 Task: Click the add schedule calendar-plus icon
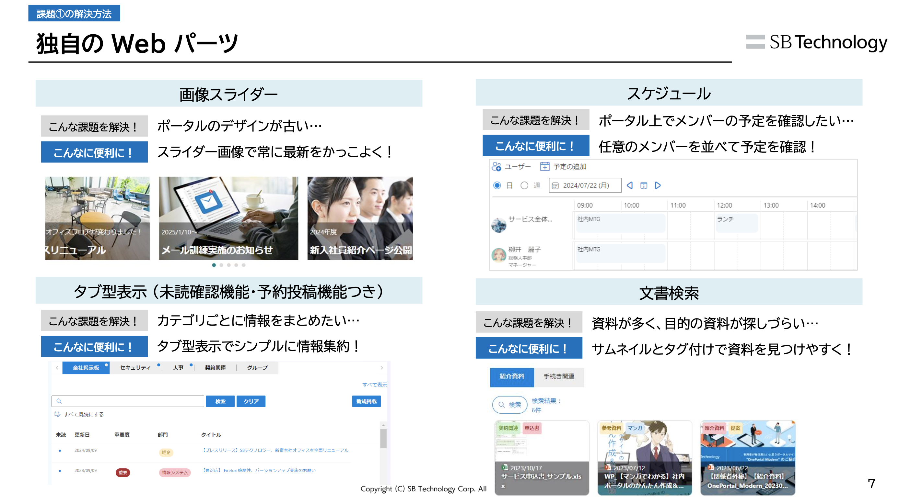[x=544, y=167]
